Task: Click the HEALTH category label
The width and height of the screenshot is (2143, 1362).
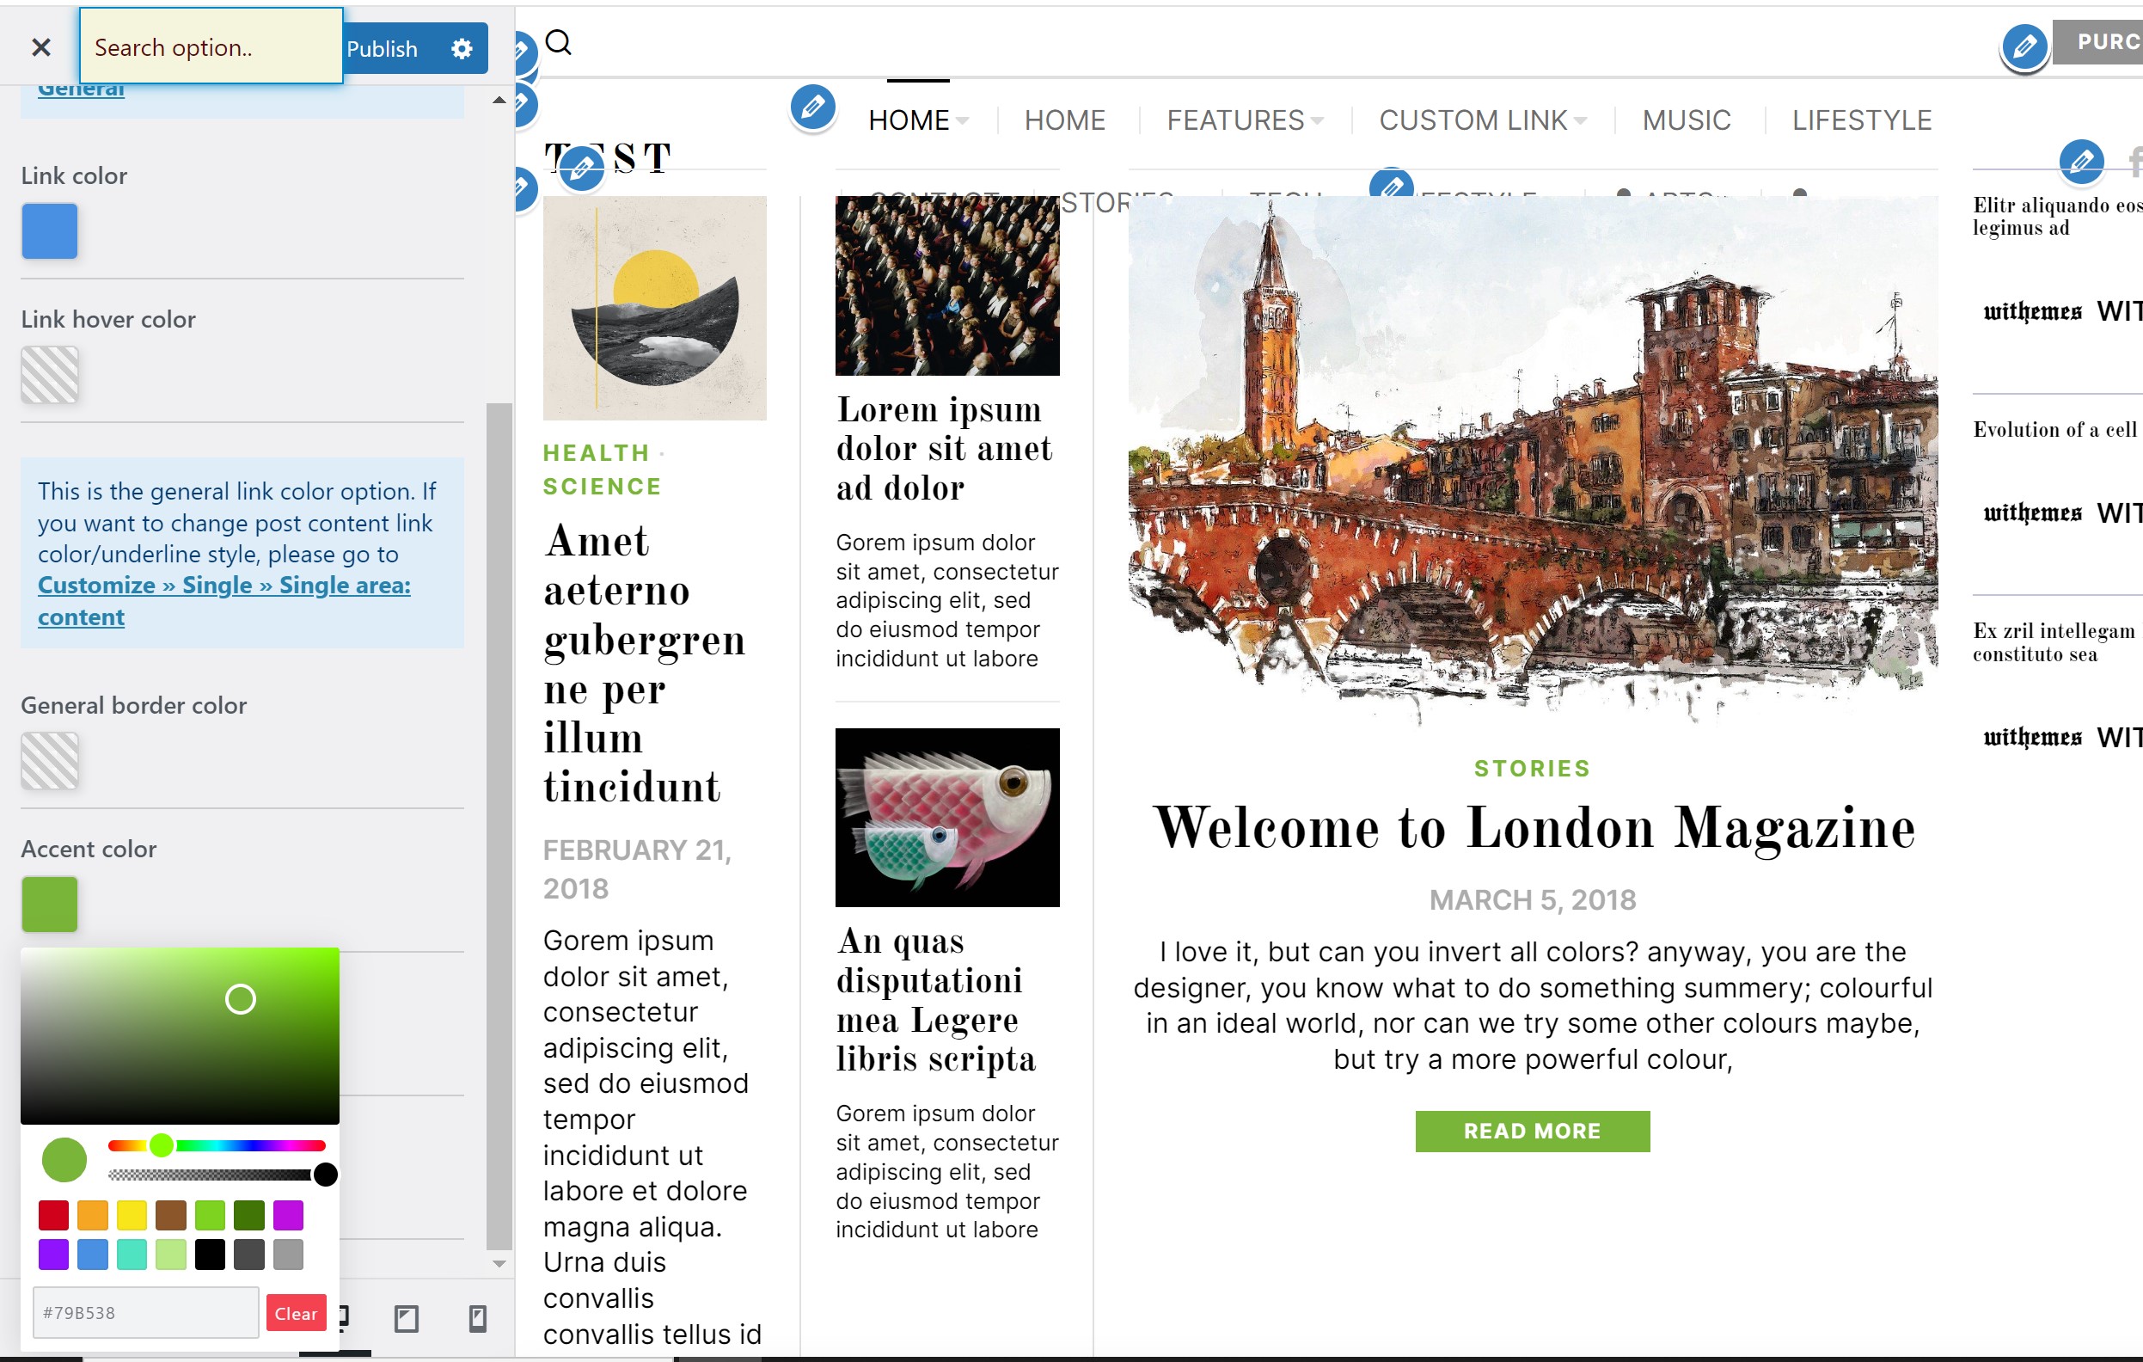Action: 597,453
